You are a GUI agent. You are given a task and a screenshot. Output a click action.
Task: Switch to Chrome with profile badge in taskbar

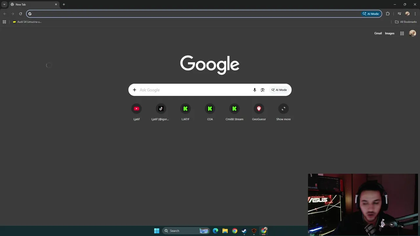263,231
